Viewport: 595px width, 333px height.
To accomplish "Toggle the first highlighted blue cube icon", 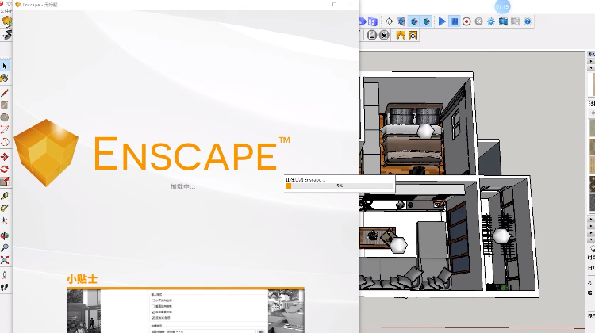I will [x=414, y=21].
